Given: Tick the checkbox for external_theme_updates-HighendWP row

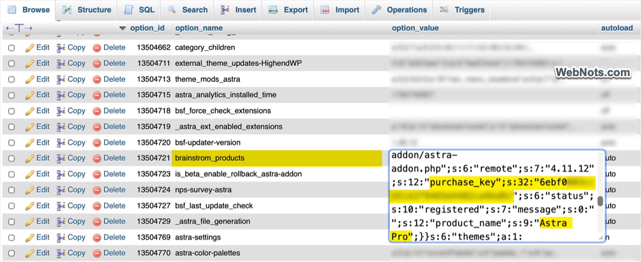Looking at the screenshot, I should point(11,64).
